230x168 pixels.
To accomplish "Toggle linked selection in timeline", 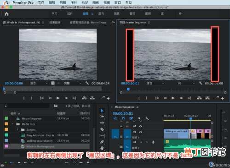I will pos(131,118).
